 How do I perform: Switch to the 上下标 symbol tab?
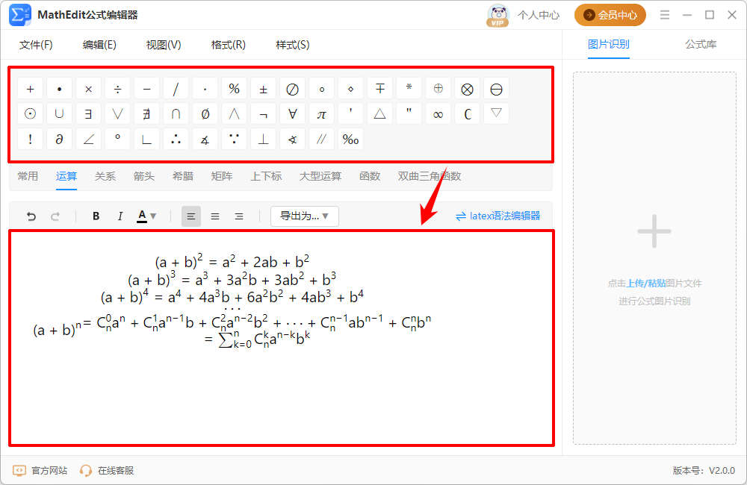click(266, 176)
